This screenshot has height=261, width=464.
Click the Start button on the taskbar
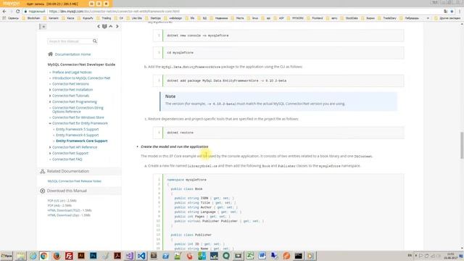pyautogui.click(x=7, y=256)
